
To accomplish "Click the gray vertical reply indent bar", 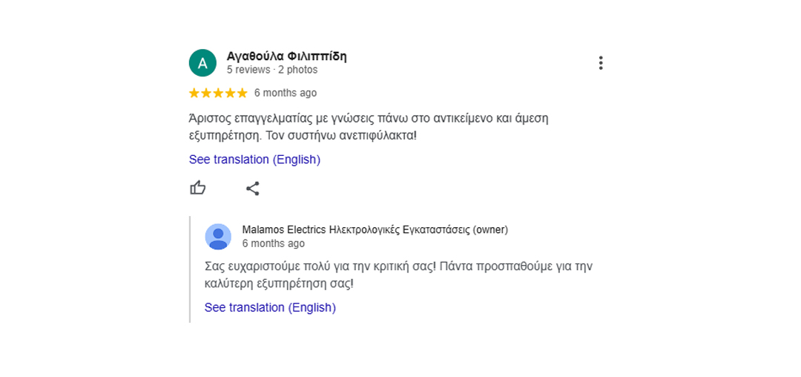I will (190, 269).
